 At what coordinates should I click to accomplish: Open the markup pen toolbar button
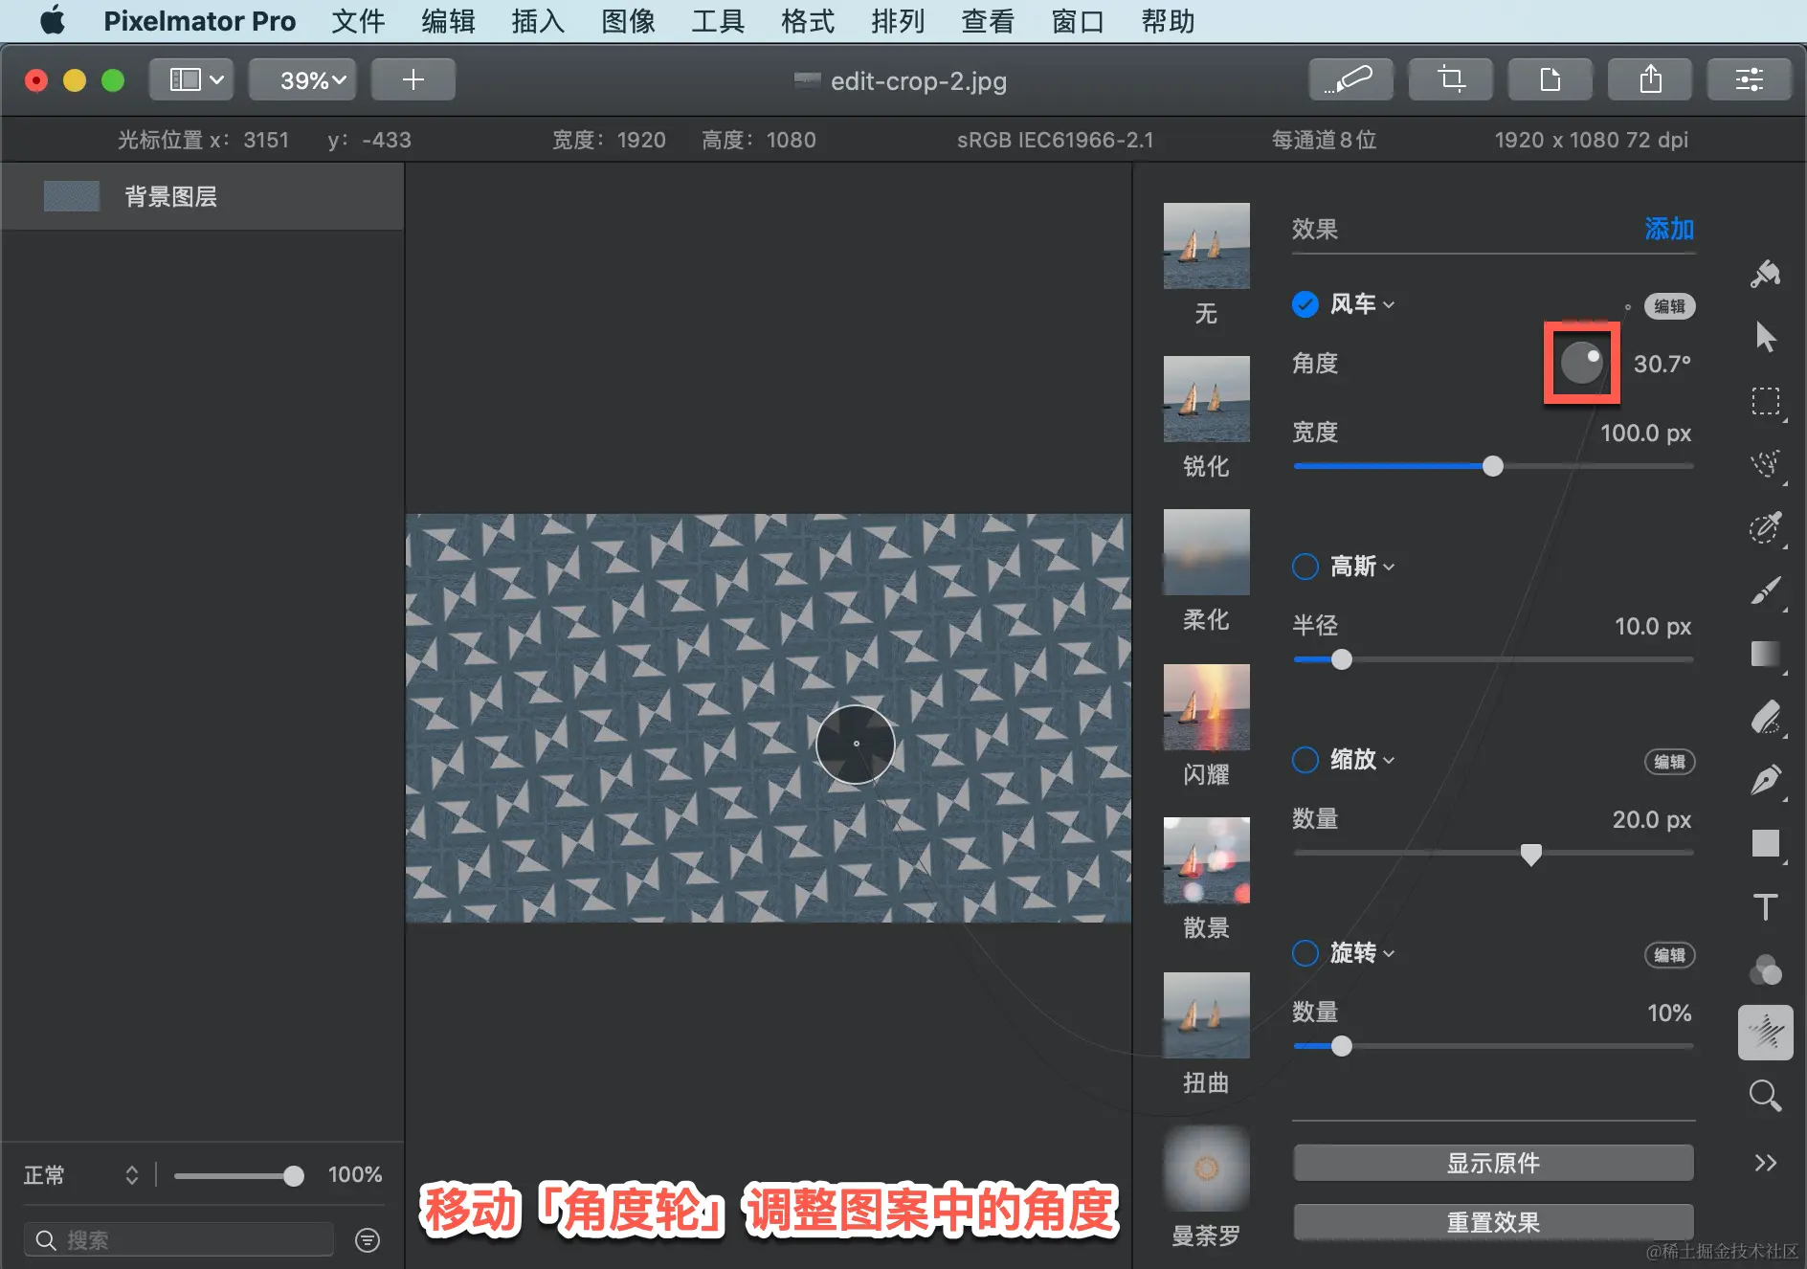(x=1350, y=79)
